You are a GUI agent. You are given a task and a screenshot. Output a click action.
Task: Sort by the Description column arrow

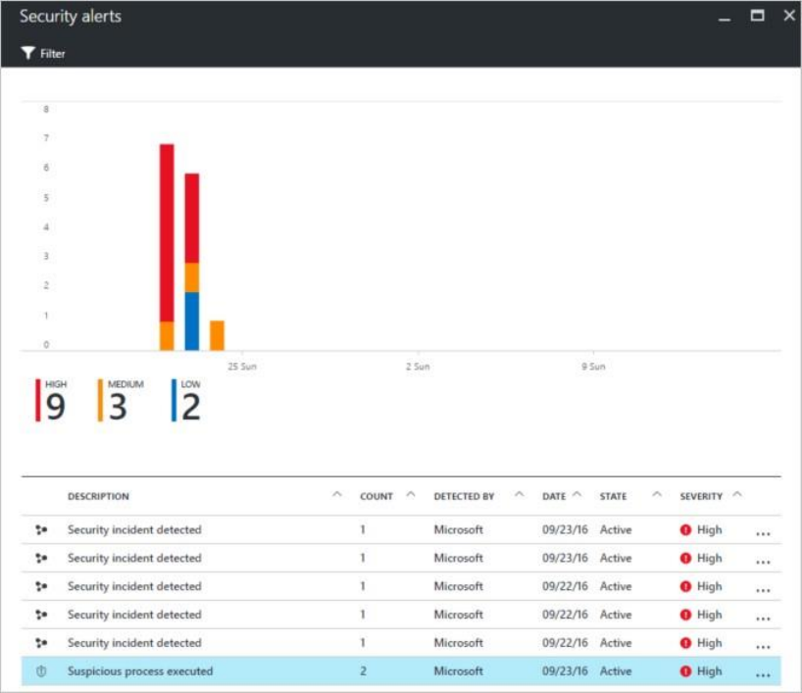coord(336,495)
